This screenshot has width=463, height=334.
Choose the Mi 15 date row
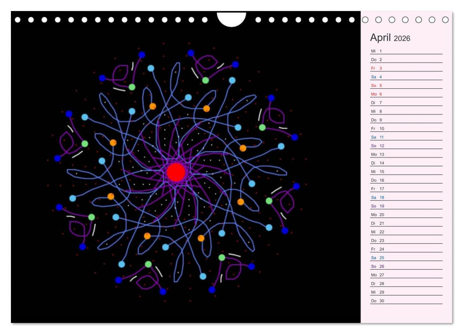[406, 171]
